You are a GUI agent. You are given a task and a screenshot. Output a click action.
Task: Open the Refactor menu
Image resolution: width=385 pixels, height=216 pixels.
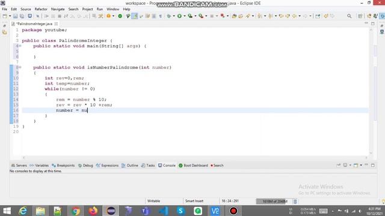41,9
